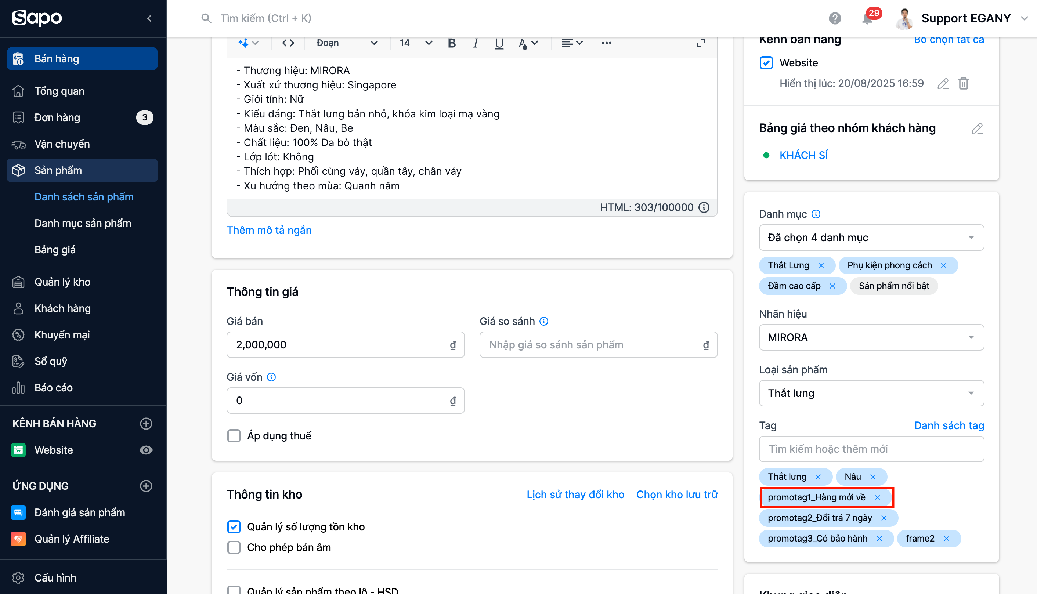
Task: Open the notifications bell
Action: [x=867, y=19]
